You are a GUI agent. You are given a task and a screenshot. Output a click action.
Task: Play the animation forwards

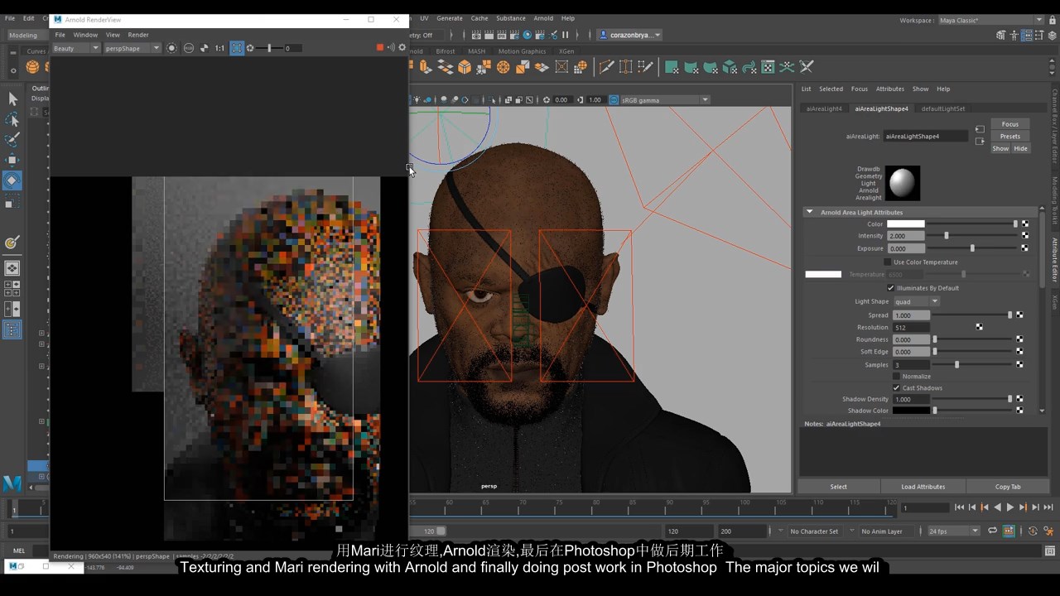pyautogui.click(x=1010, y=507)
